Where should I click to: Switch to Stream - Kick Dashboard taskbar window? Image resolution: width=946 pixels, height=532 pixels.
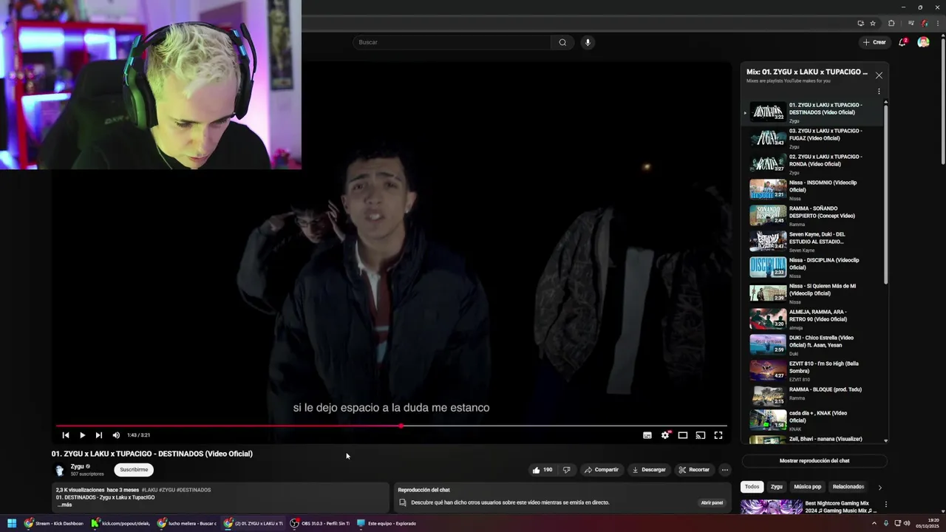click(x=54, y=523)
